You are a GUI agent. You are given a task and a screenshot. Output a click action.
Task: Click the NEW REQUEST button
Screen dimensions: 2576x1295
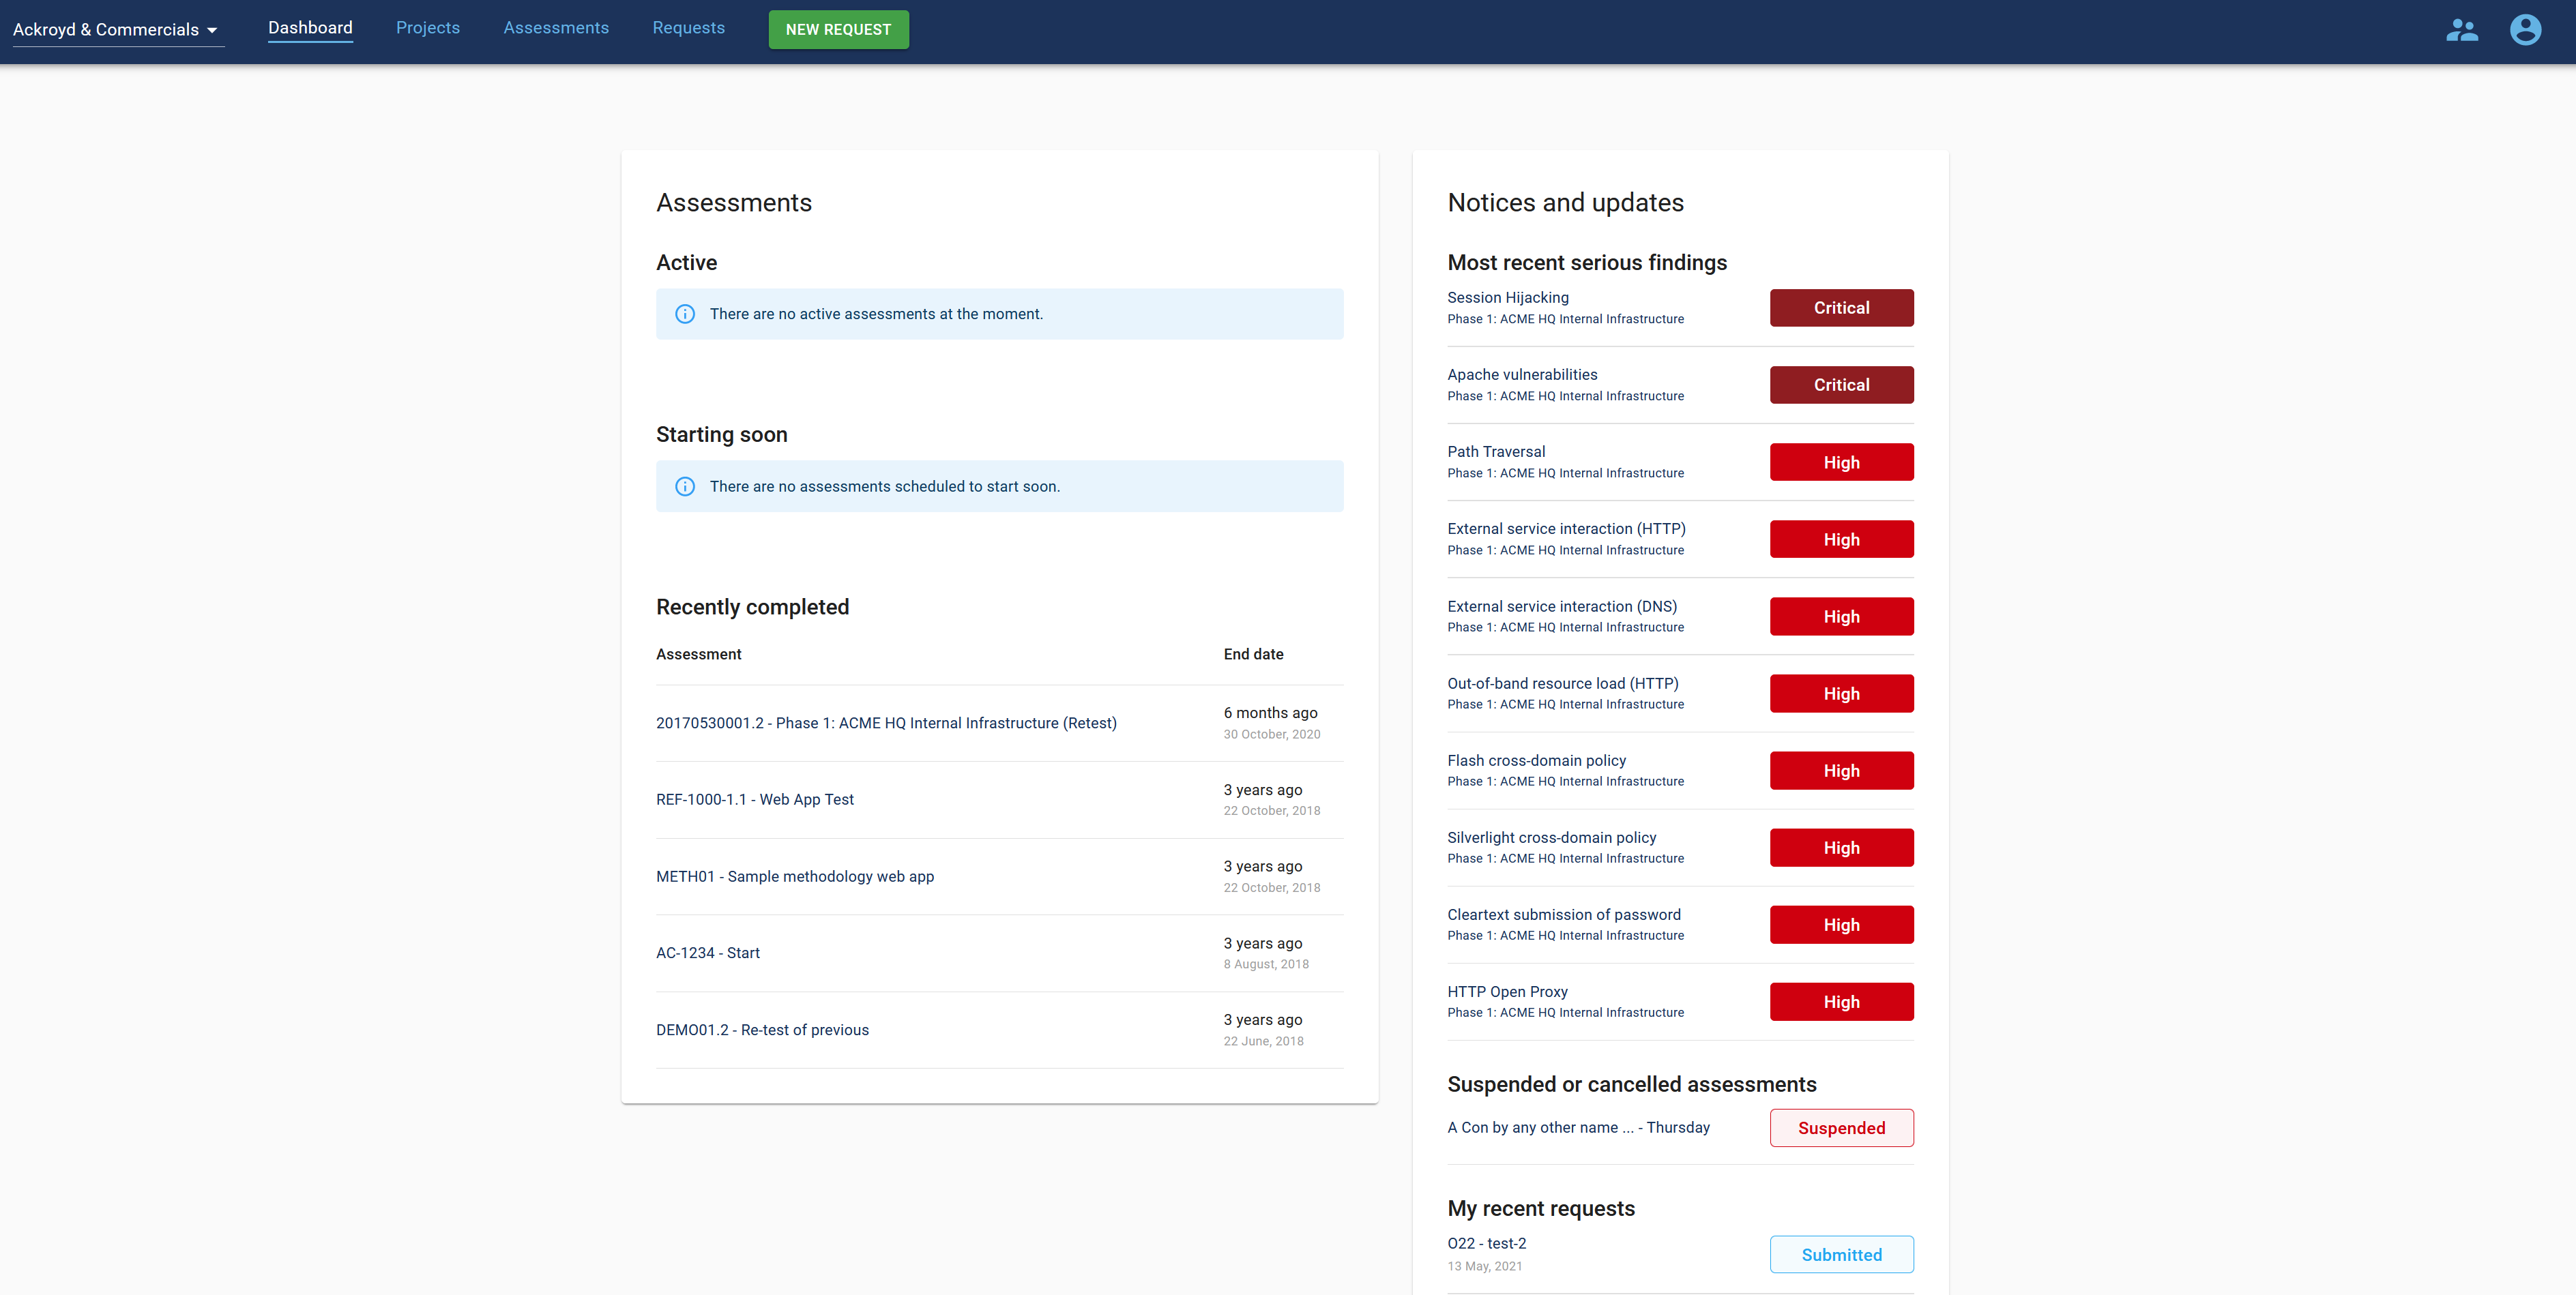838,30
